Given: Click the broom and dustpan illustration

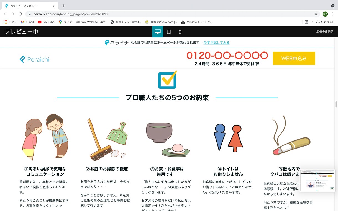Looking at the screenshot, I should coord(107,140).
